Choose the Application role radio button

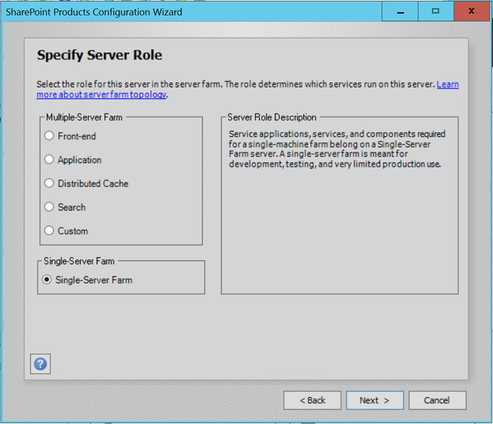point(49,160)
